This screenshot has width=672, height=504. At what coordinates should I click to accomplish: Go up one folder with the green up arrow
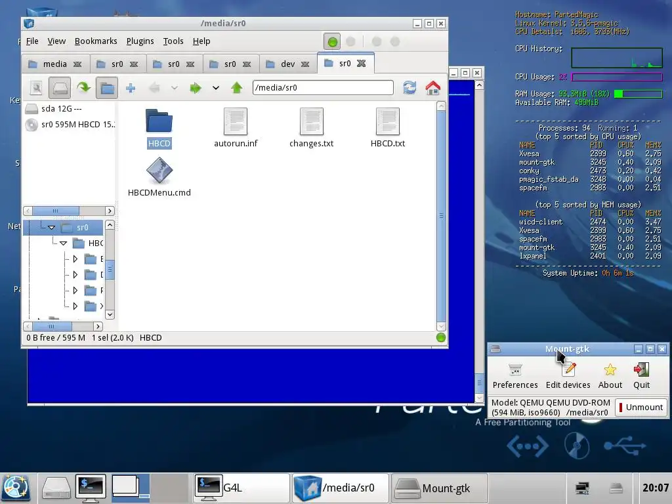[x=236, y=88]
